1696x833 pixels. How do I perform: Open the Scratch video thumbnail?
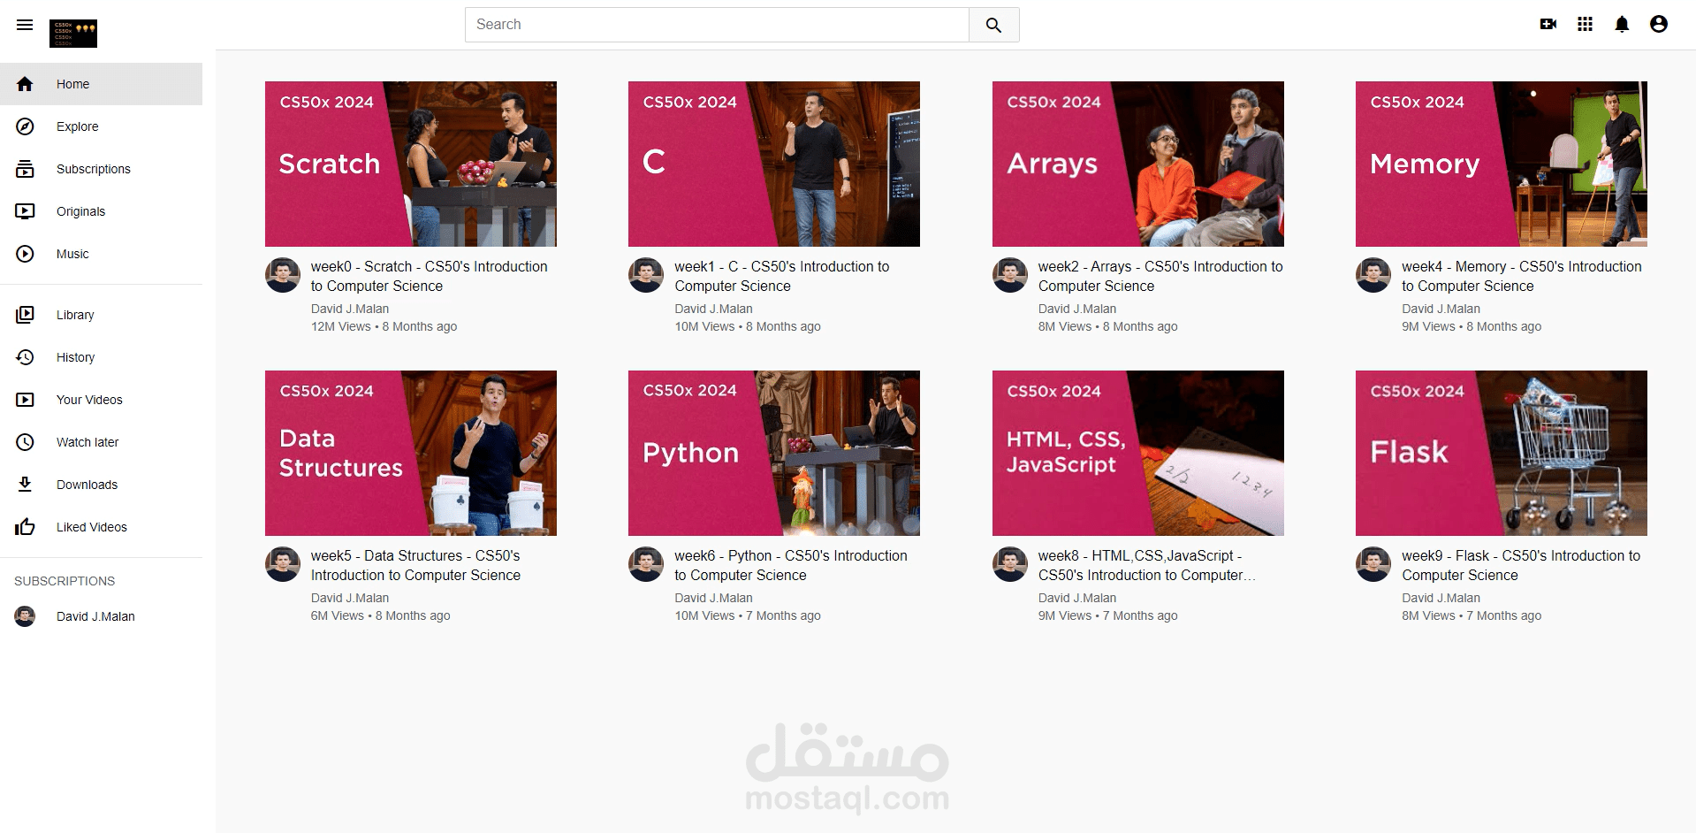coord(411,164)
